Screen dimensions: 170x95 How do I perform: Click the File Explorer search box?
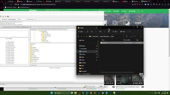pos(136,36)
